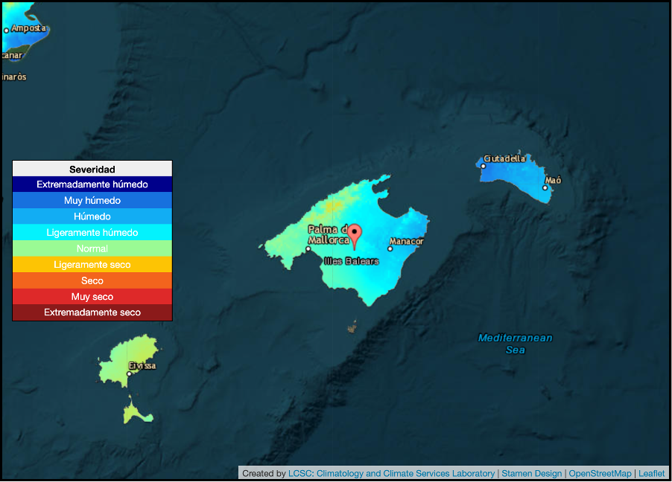Click the Maó city marker dot
Screen dimensions: 672x482
coord(545,187)
